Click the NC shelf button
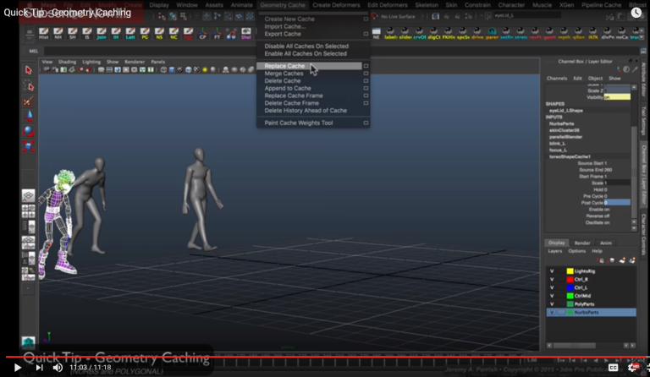The width and height of the screenshot is (650, 377). pos(174,34)
